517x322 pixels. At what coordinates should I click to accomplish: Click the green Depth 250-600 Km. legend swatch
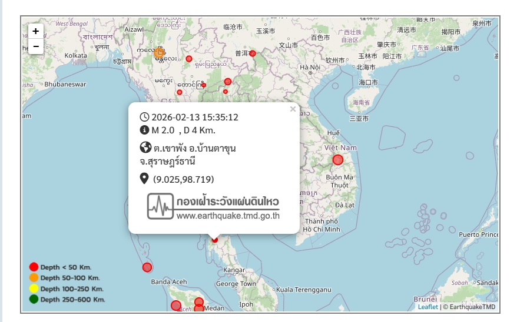coord(34,299)
